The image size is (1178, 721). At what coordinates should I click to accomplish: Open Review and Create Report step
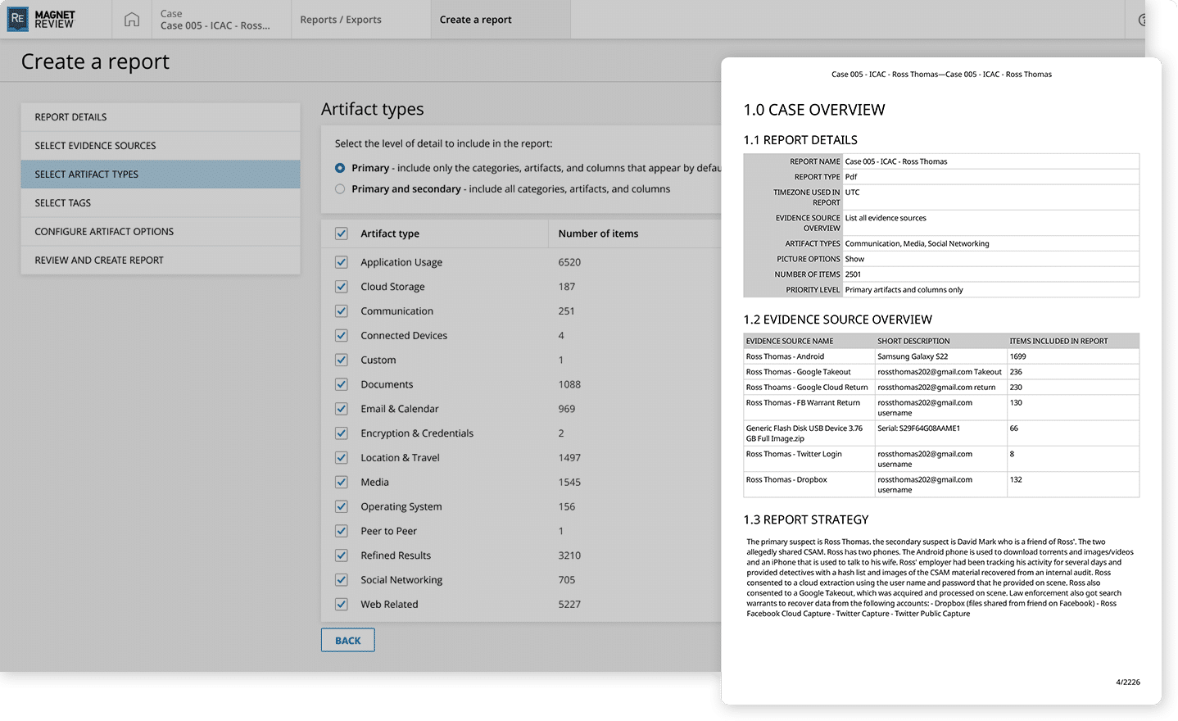pos(161,261)
